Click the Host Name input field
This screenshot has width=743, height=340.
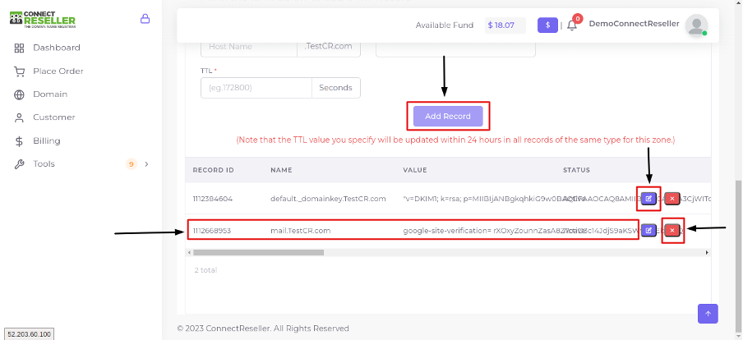click(249, 47)
